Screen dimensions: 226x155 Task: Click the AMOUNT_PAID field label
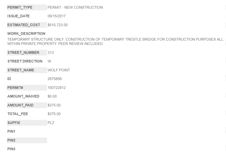click(x=21, y=105)
